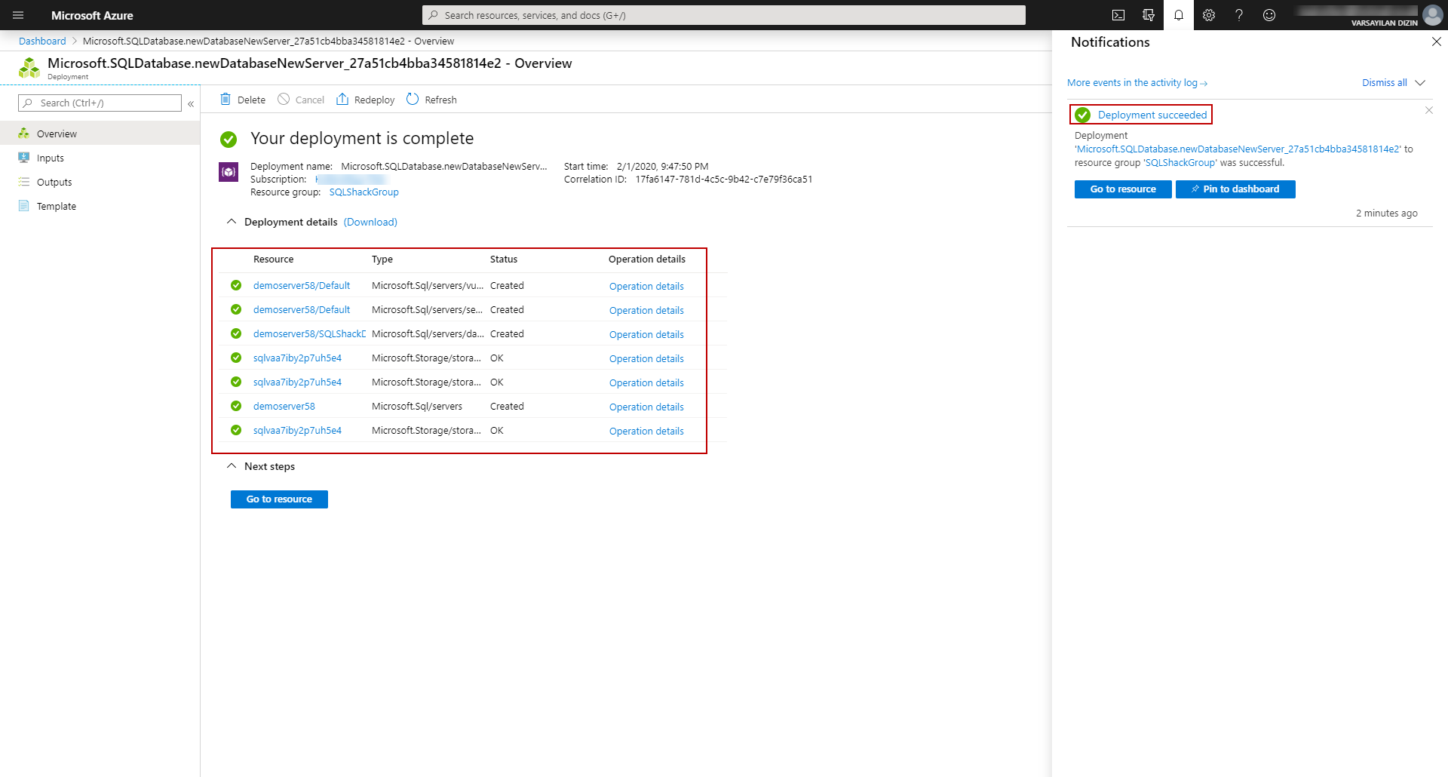Close the Notifications panel

pos(1436,42)
